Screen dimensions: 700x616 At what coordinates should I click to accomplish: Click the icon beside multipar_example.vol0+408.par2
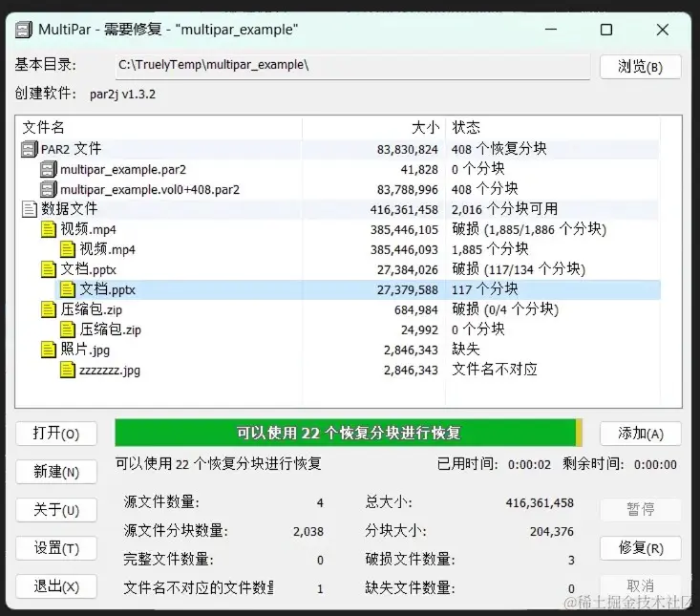[49, 189]
